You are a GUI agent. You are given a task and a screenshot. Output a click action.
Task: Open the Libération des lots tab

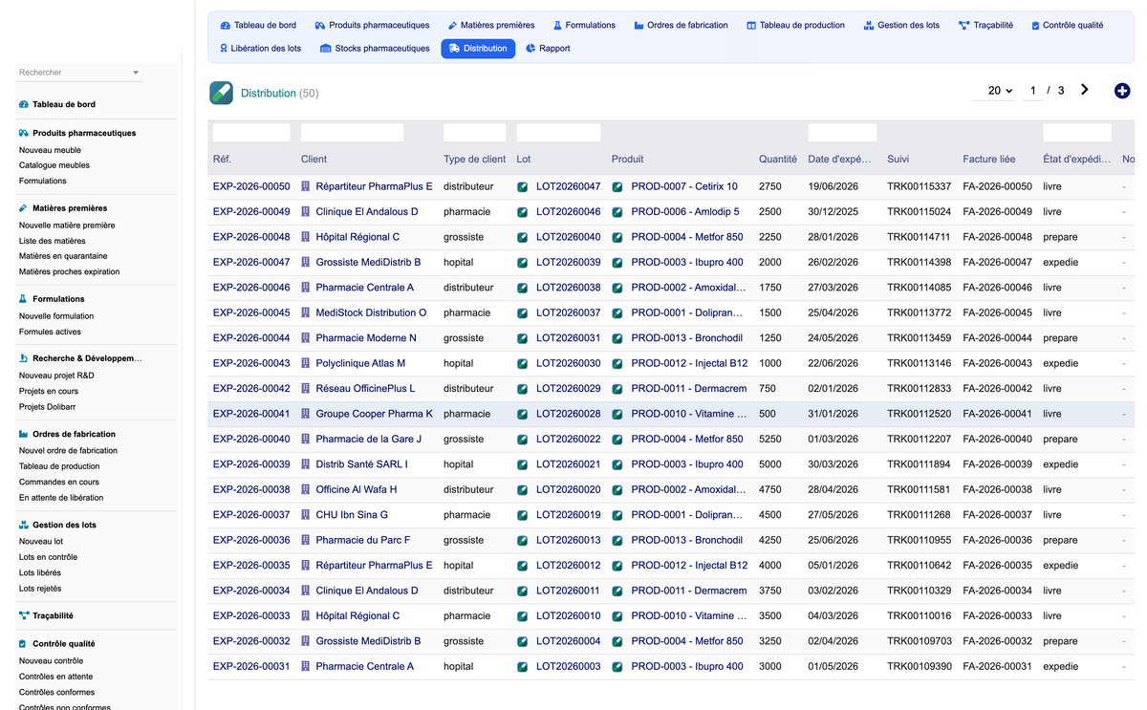tap(260, 48)
